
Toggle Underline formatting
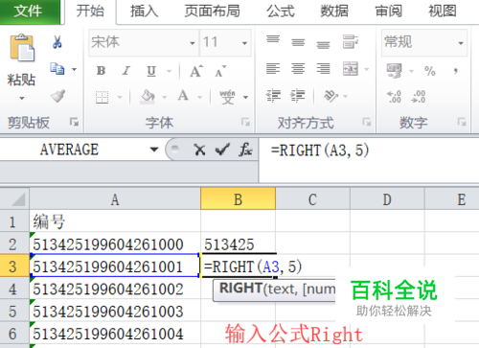tap(151, 71)
